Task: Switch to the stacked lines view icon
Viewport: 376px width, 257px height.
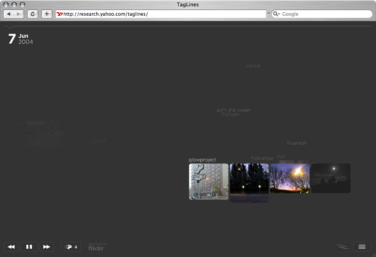Action: point(362,247)
